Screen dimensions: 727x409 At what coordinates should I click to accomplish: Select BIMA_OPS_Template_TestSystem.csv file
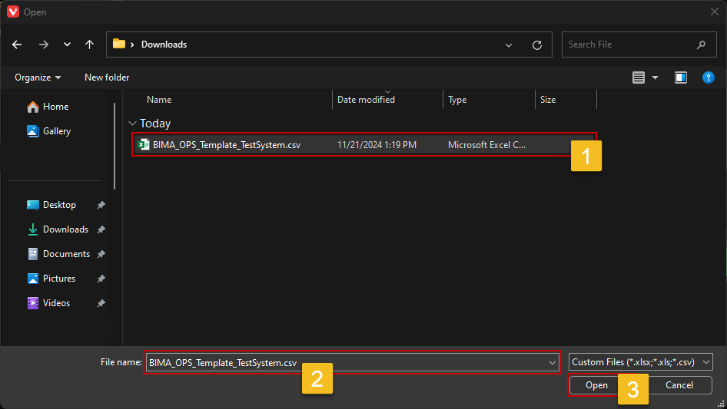coord(226,144)
